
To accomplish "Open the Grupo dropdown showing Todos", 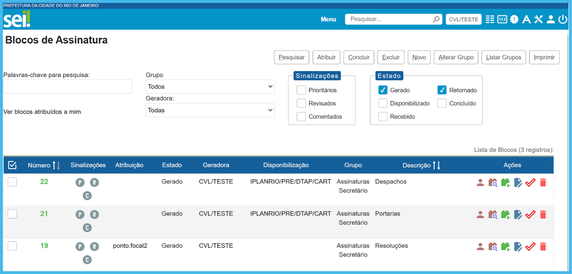I will (x=210, y=87).
